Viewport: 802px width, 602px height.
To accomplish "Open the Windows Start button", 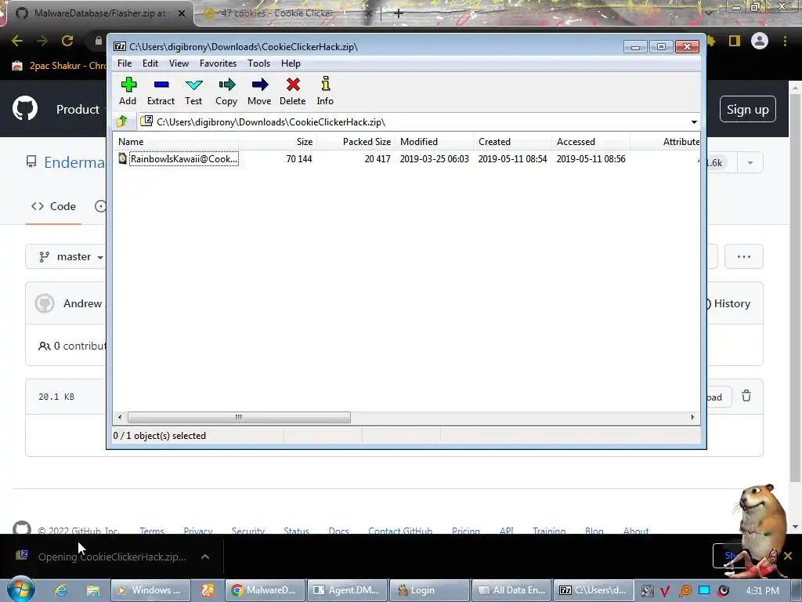I will tap(20, 589).
